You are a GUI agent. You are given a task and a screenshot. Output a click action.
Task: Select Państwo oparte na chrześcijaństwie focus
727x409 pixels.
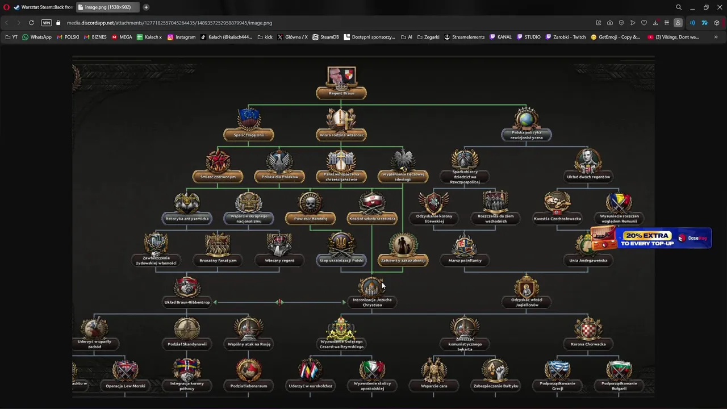click(x=341, y=166)
